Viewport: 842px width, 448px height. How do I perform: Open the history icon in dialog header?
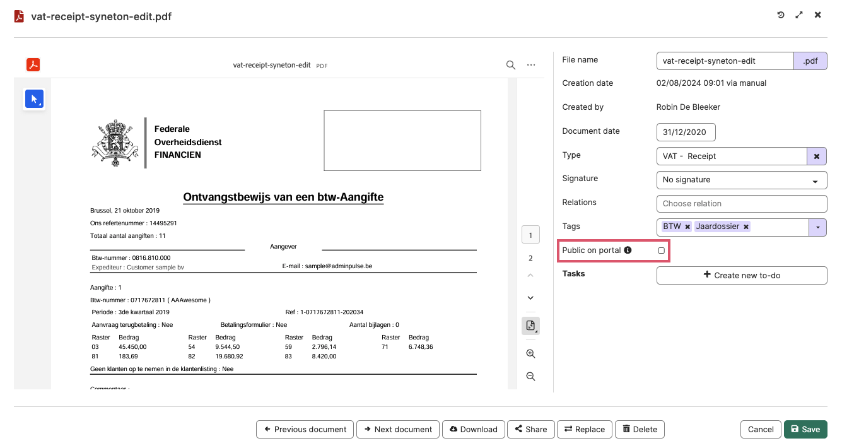tap(781, 15)
